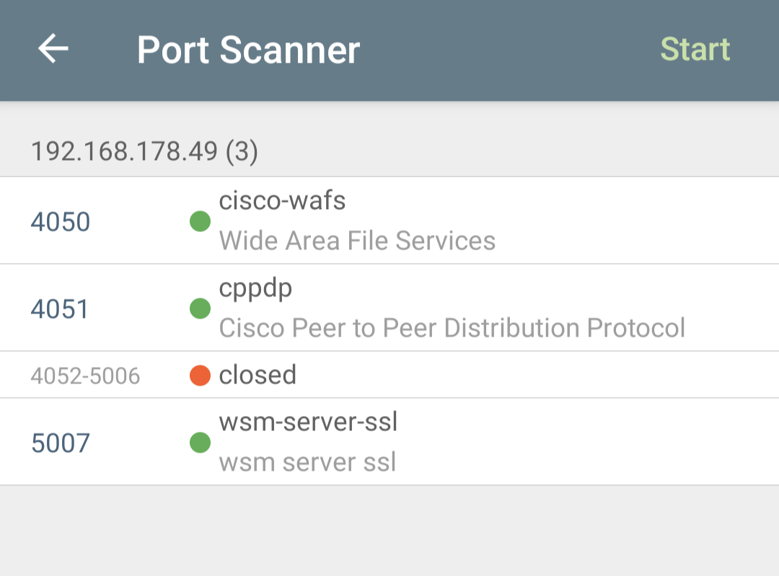Image resolution: width=779 pixels, height=576 pixels.
Task: Click the wsm server ssl description
Action: [307, 462]
